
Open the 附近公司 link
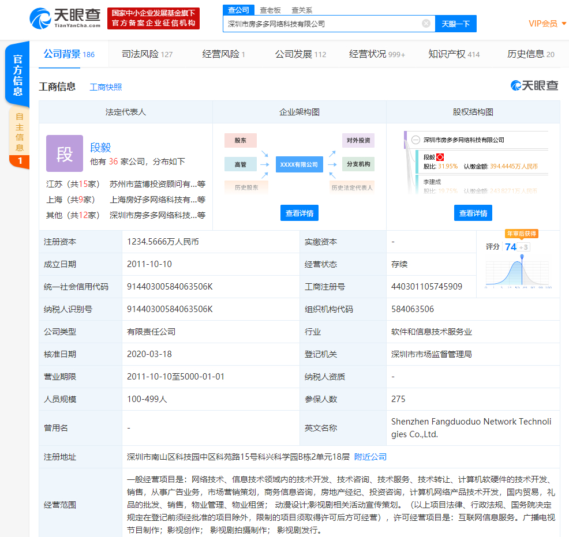tap(370, 457)
